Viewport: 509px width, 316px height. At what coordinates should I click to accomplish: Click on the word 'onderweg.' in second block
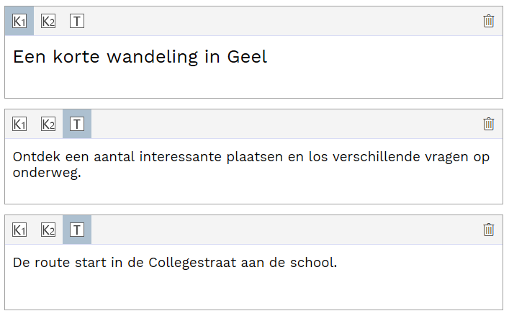pos(47,173)
